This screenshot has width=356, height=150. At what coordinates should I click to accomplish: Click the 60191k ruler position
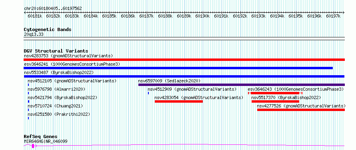tap(221, 16)
